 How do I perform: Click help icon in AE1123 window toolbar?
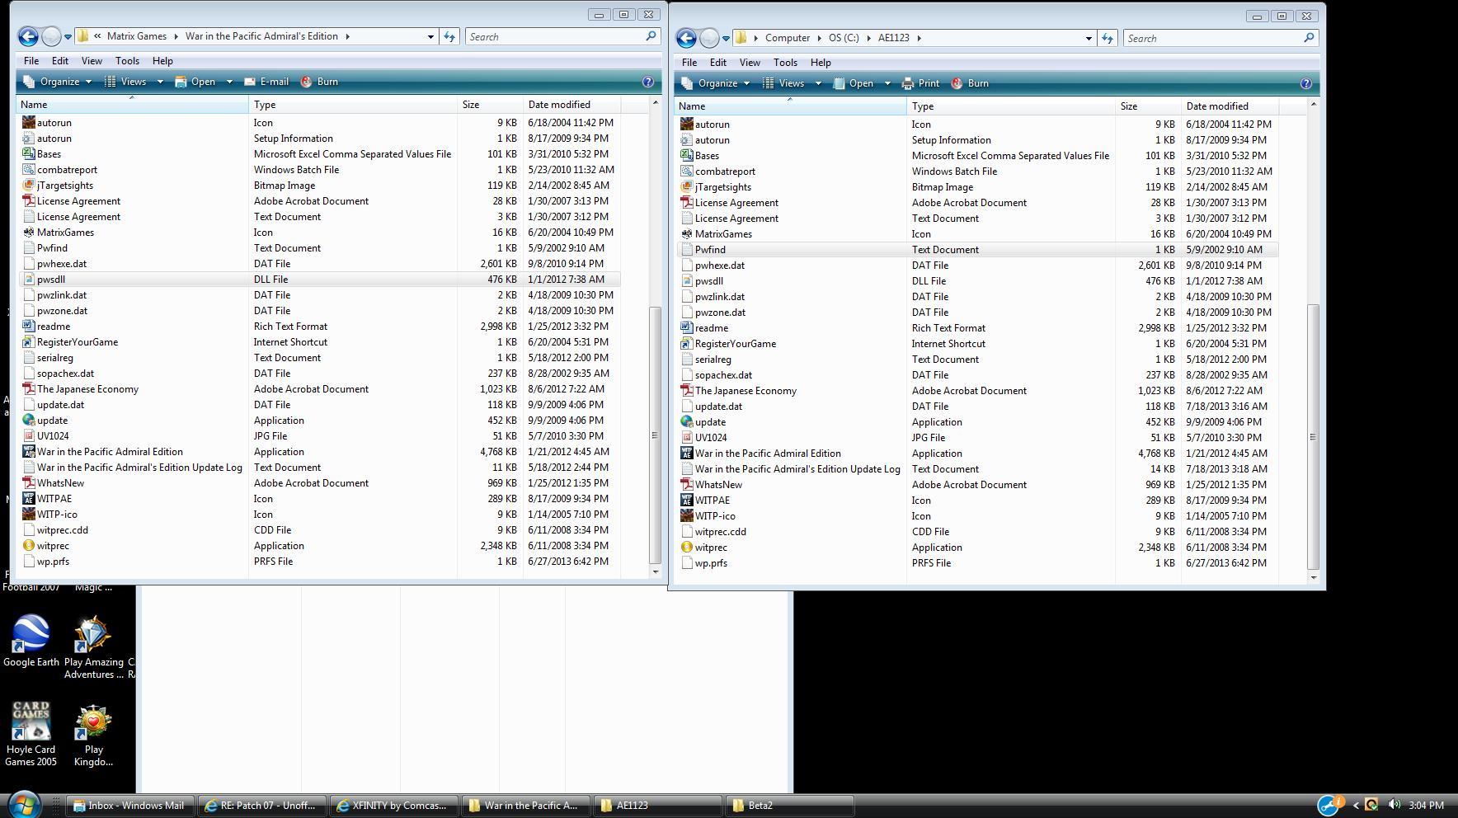[x=1306, y=83]
